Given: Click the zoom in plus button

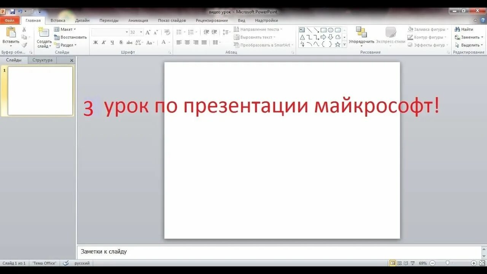Looking at the screenshot, I should [474, 263].
